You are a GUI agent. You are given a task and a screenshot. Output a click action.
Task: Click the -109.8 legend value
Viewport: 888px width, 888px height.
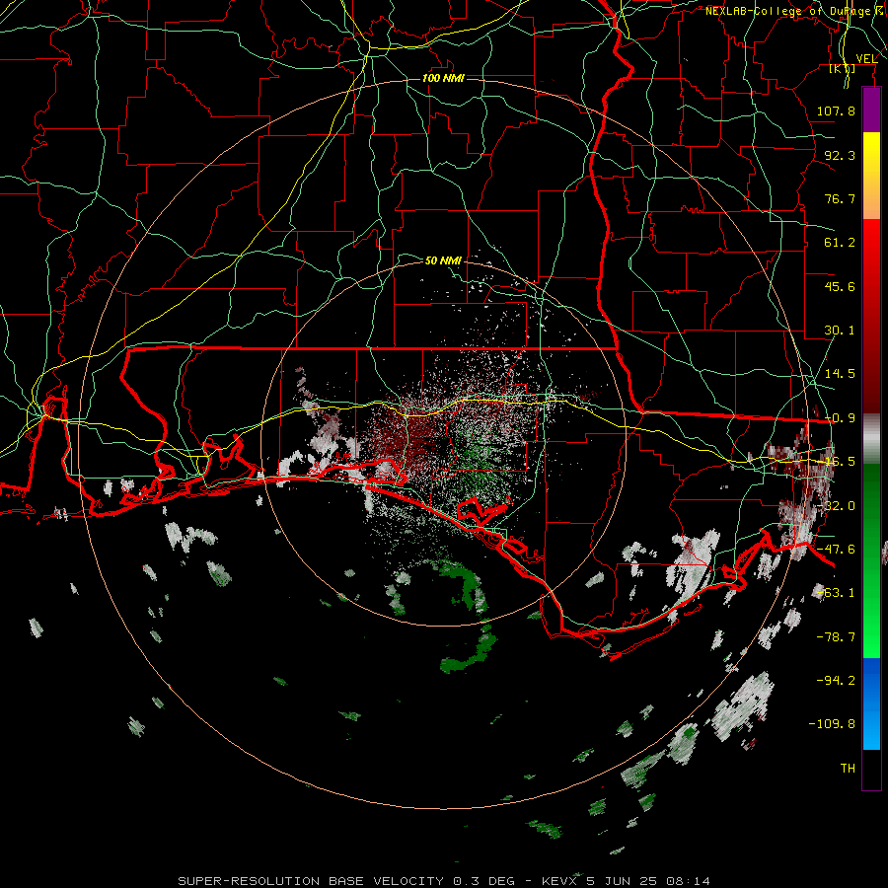pos(832,724)
